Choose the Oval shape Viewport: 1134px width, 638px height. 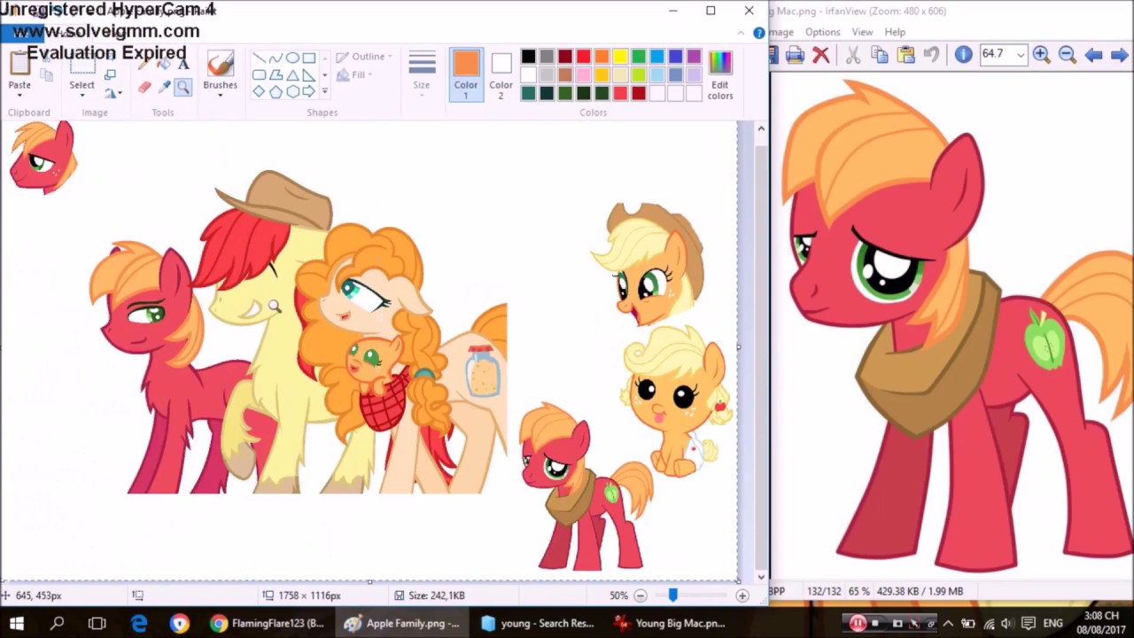pyautogui.click(x=292, y=58)
